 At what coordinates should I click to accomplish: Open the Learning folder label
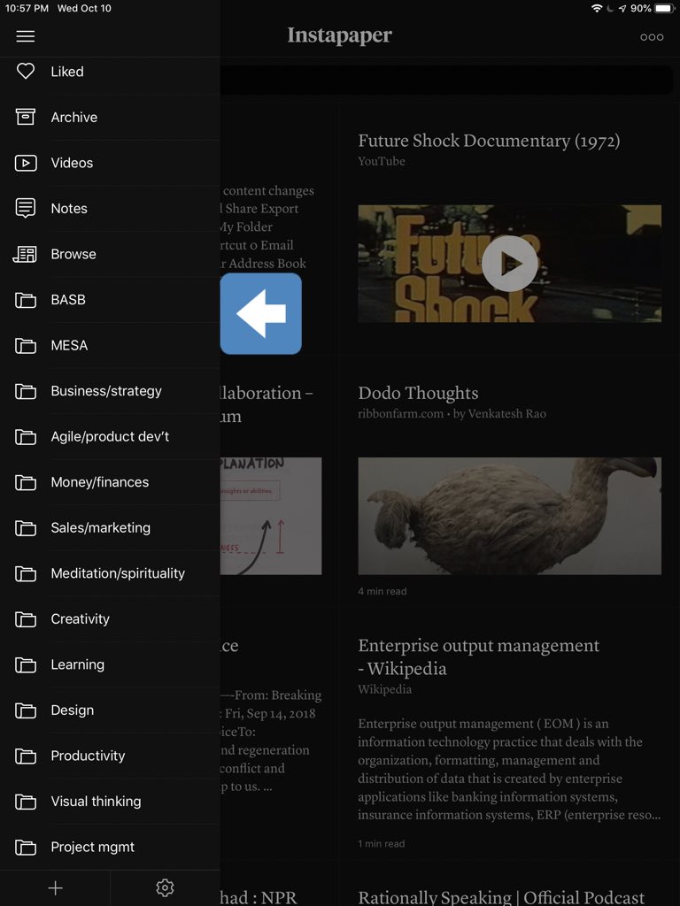(x=78, y=665)
